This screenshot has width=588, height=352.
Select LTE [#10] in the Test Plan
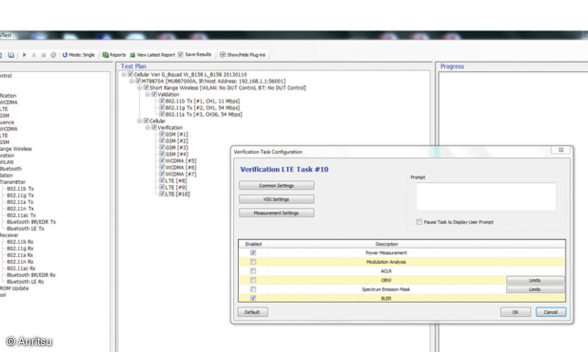176,194
